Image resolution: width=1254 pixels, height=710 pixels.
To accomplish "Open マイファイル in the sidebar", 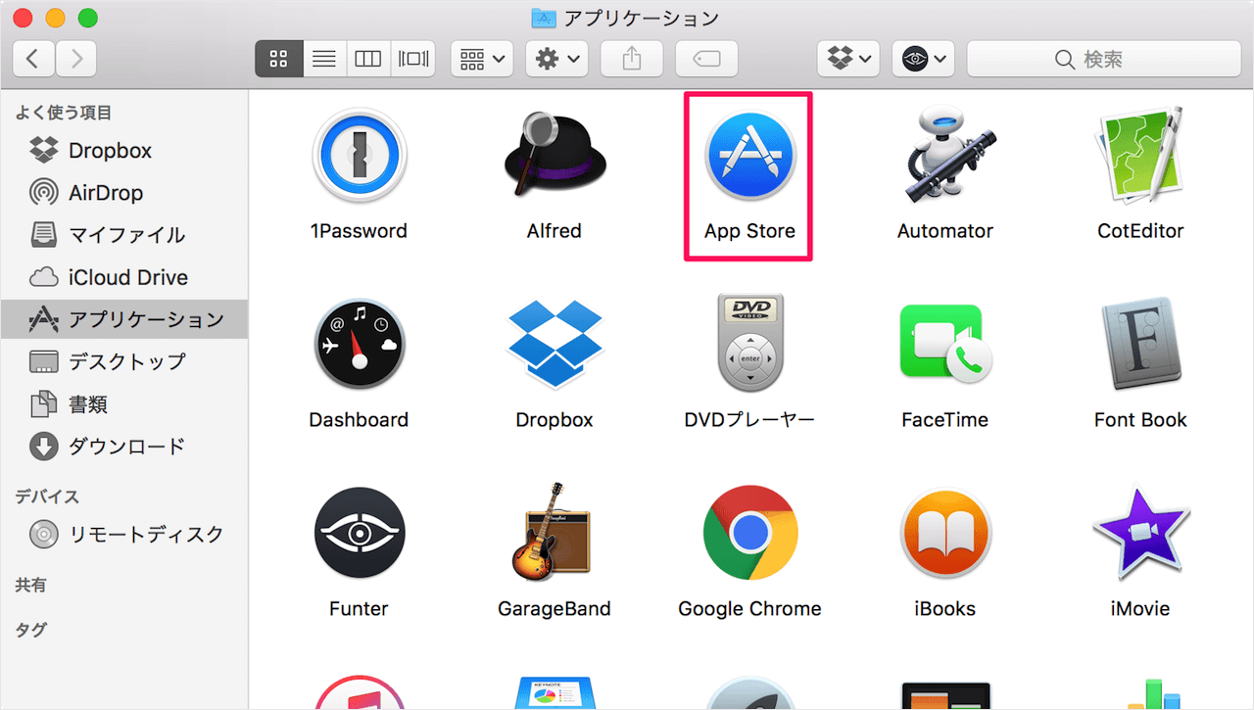I will (123, 235).
